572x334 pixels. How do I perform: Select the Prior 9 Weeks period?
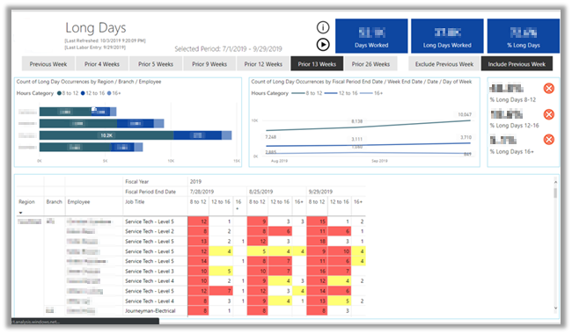pyautogui.click(x=209, y=64)
